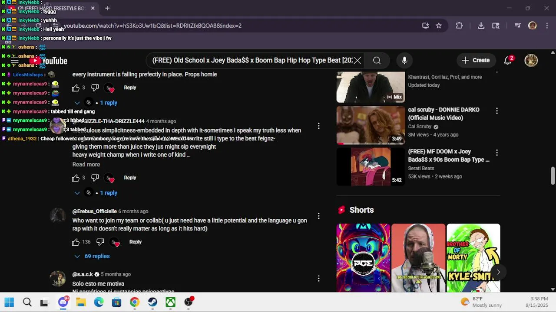Screen dimensions: 556x312
Task: Open Google Chrome from the taskbar
Action: [x=135, y=302]
